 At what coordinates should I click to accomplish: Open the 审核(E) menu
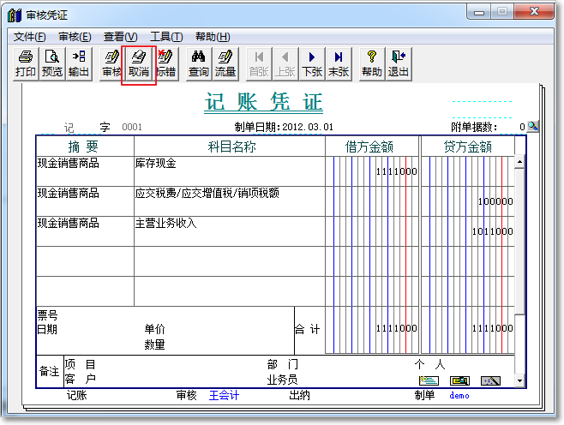(x=75, y=37)
